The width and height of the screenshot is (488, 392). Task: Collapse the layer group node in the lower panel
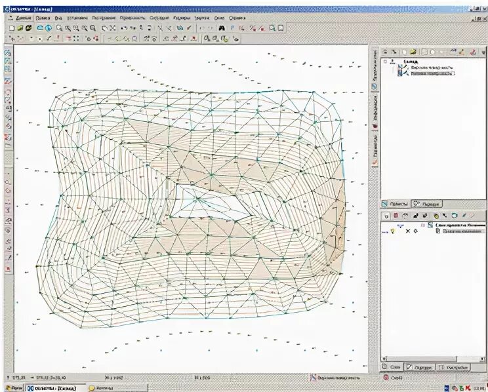pos(422,225)
